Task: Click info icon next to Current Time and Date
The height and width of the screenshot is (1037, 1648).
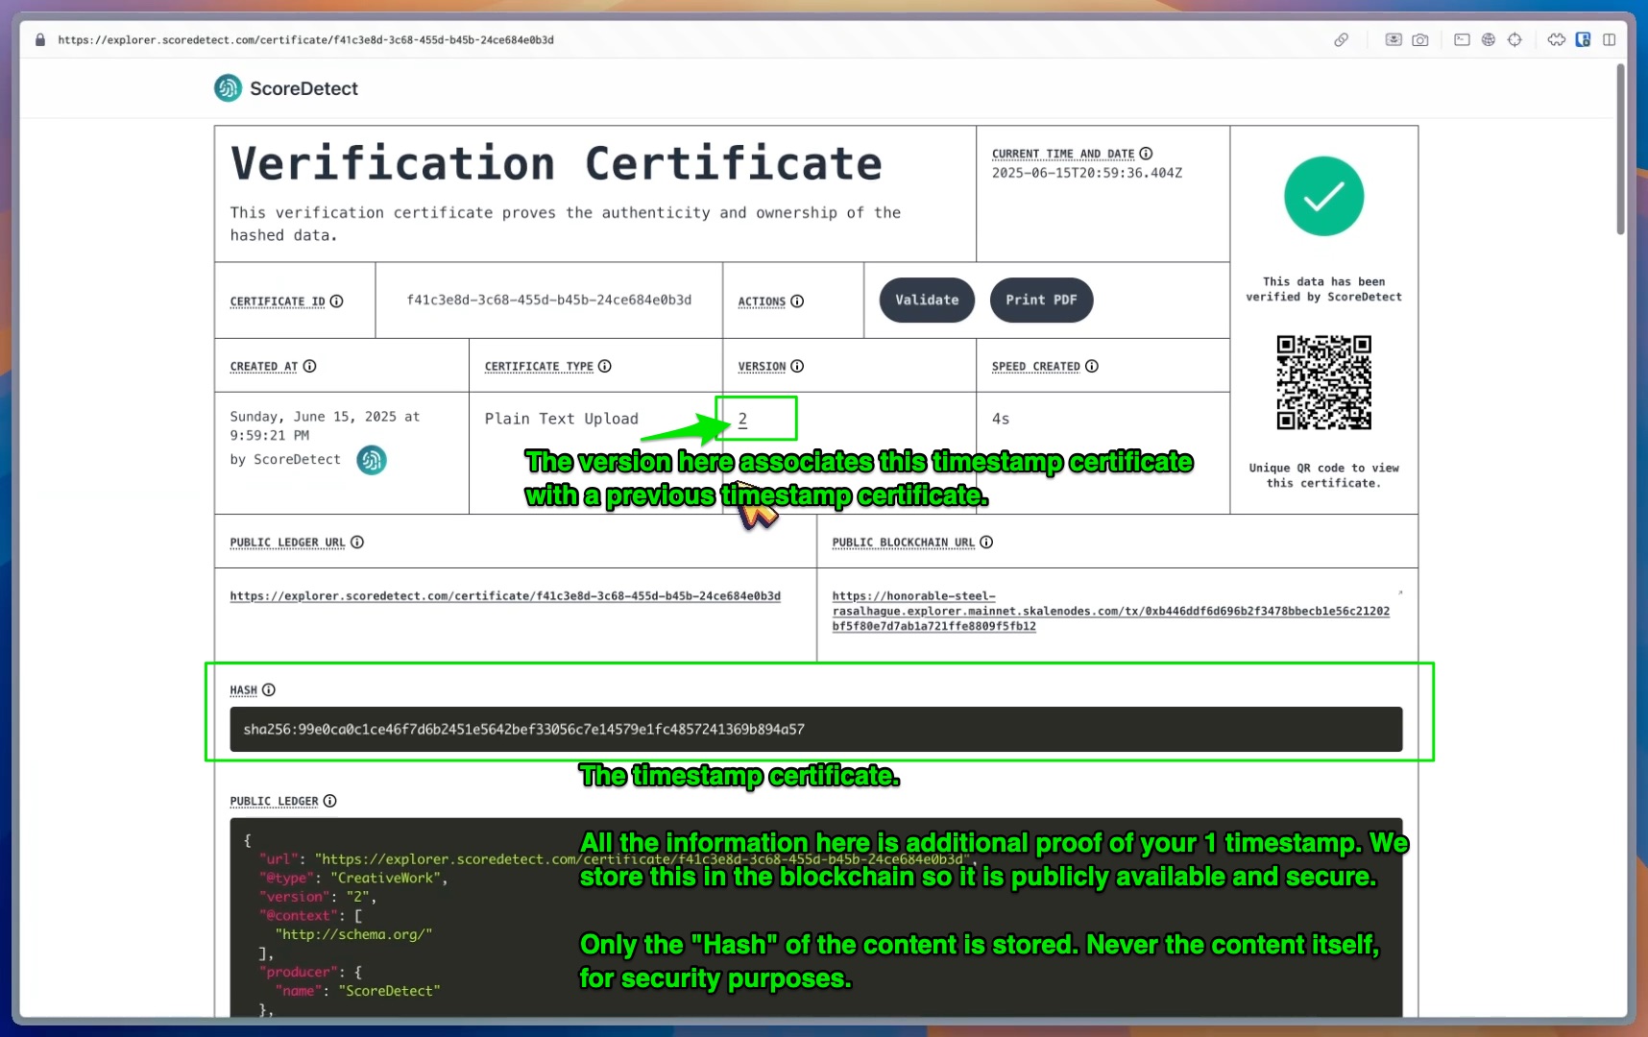Action: click(1146, 154)
